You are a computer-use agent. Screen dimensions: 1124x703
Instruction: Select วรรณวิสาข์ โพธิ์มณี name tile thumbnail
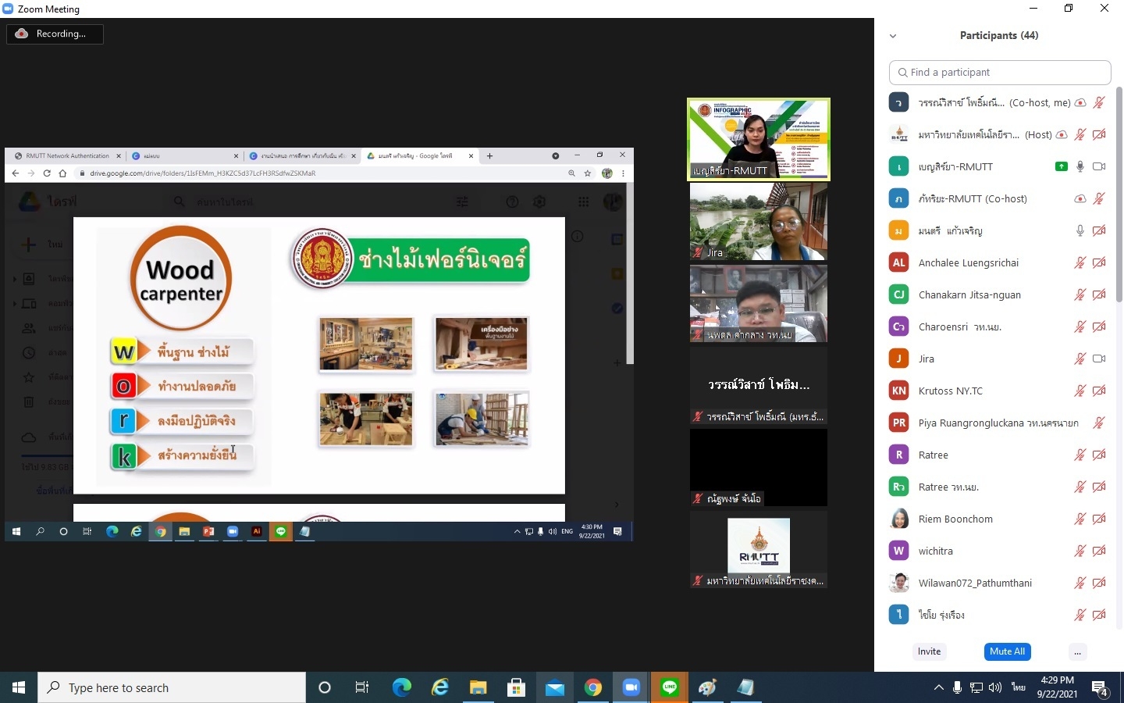759,386
